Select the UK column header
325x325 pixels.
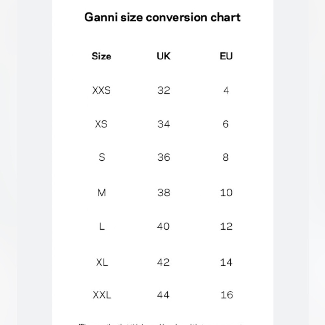click(x=163, y=56)
